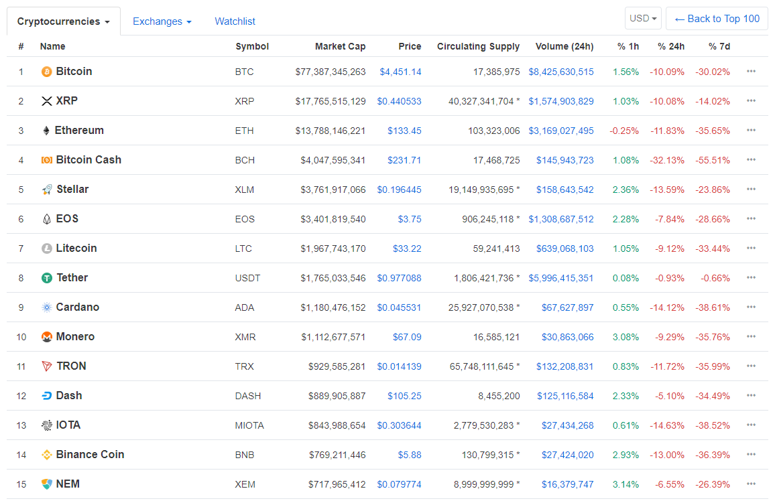Image resolution: width=773 pixels, height=501 pixels.
Task: Click the Back to Top 100 button
Action: tap(717, 19)
